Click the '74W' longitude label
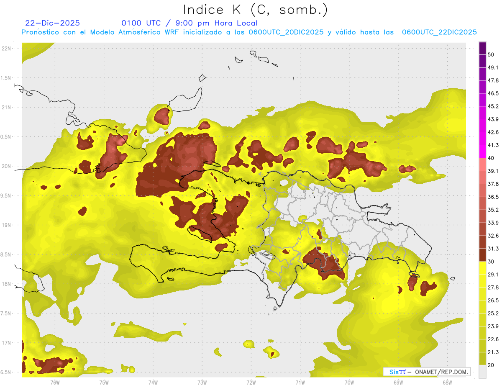502x388 pixels. pyautogui.click(x=153, y=383)
